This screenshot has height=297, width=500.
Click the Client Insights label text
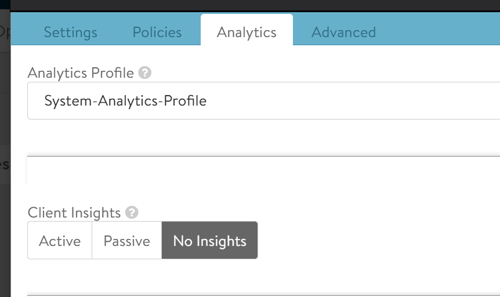point(74,212)
